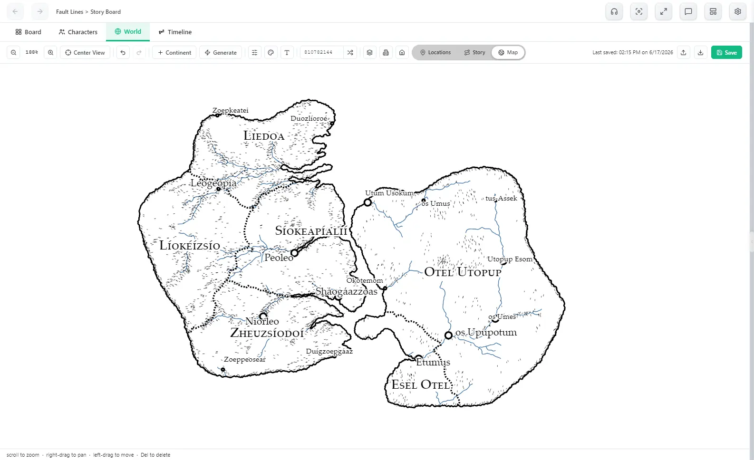Click the seed number input field
The image size is (754, 460).
click(321, 53)
